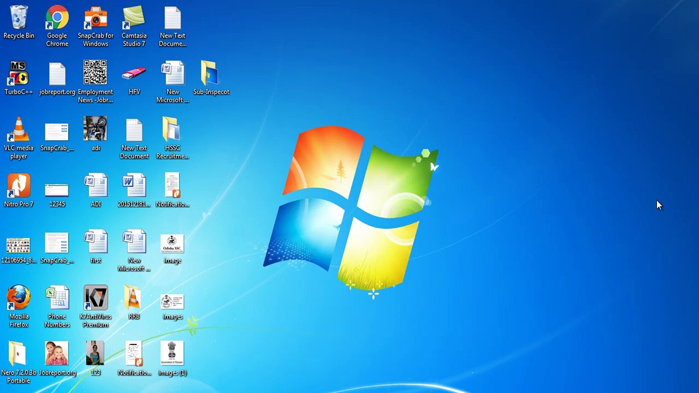Select New Microsoft document beside HFV

[173, 82]
